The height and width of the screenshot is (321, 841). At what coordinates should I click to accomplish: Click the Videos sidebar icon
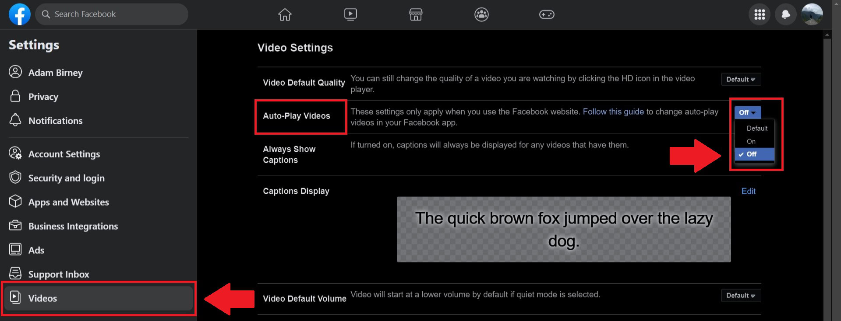tap(15, 297)
